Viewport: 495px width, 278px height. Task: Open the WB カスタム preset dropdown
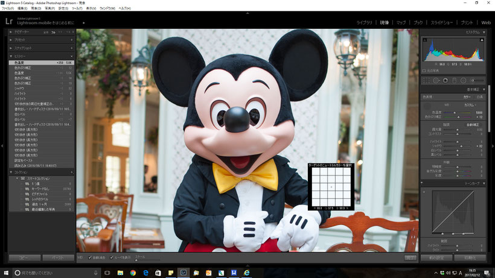[470, 105]
